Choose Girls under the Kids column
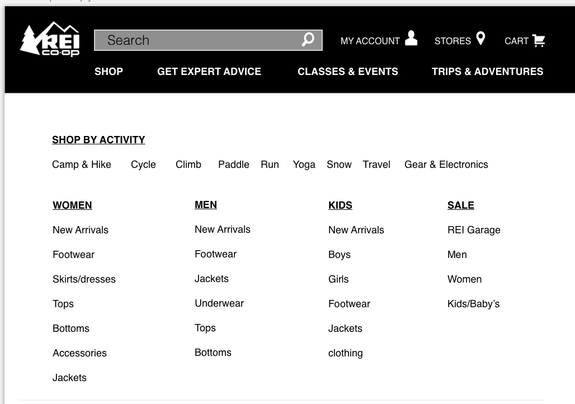Screen dimensions: 575x404 click(x=338, y=279)
